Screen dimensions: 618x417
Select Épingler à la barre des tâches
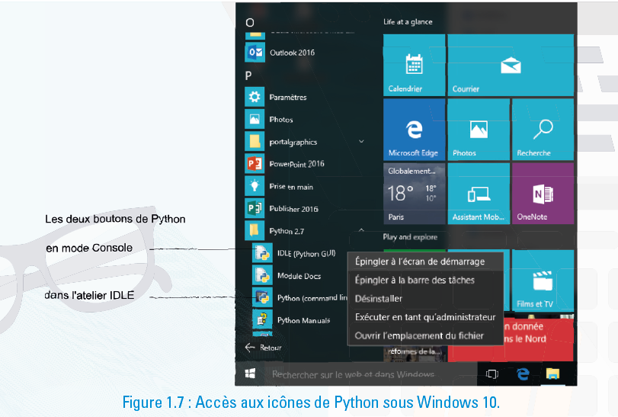point(425,281)
